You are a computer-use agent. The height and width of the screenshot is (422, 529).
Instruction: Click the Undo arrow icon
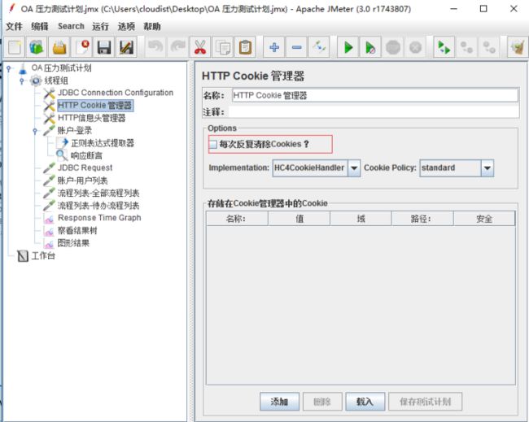155,47
